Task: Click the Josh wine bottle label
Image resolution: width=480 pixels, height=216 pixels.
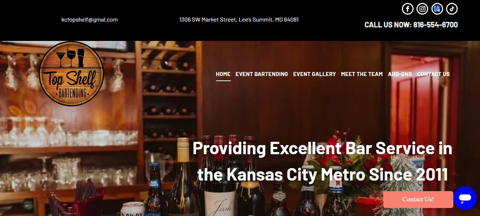Action: click(220, 205)
